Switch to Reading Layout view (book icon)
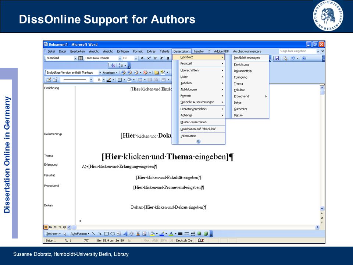The height and width of the screenshot is (265, 353). click(64, 227)
